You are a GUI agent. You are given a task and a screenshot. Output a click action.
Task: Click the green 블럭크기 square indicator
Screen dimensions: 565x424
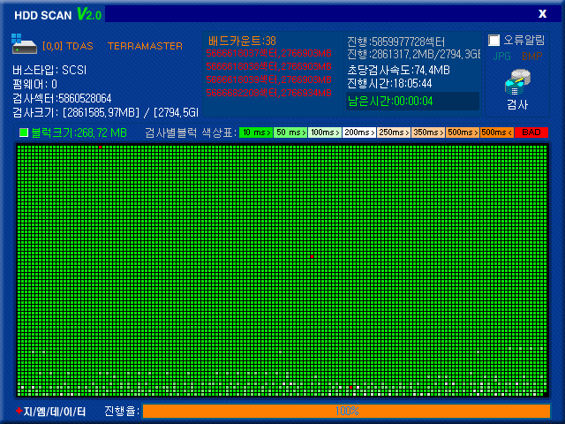point(24,132)
